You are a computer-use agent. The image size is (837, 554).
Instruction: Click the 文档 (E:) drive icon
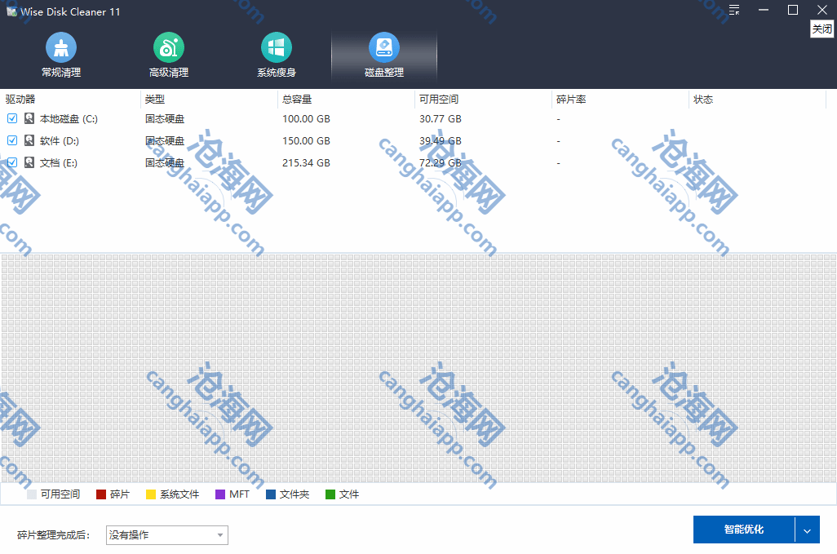[29, 162]
